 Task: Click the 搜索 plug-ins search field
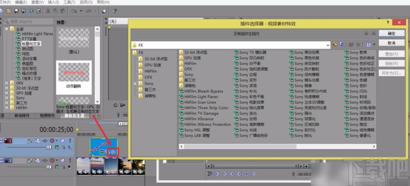28,21
